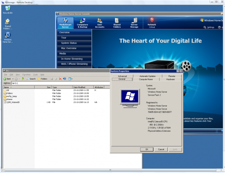Open the Windows Home Server desktop shortcut
Viewport: 225px width, 173px height.
click(x=8, y=37)
